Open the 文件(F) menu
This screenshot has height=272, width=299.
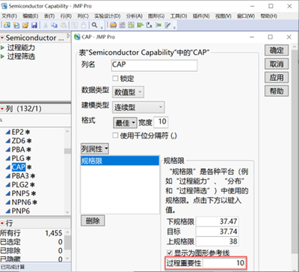[9, 16]
